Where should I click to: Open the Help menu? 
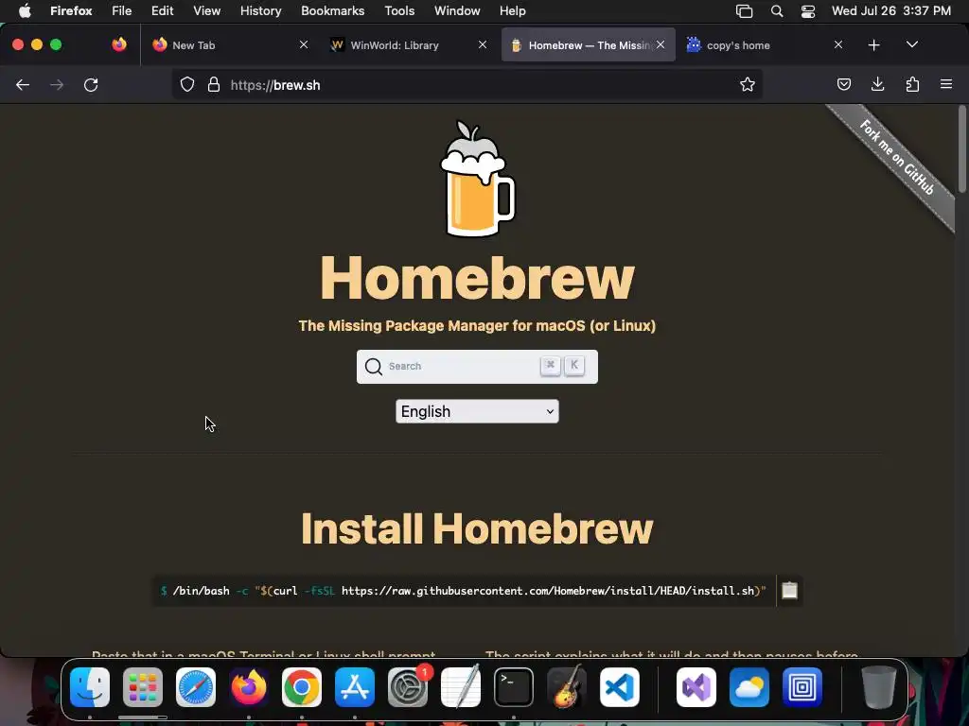coord(512,10)
